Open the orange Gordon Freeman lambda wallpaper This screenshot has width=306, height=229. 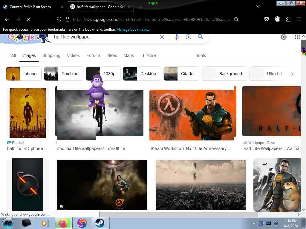click(193, 113)
